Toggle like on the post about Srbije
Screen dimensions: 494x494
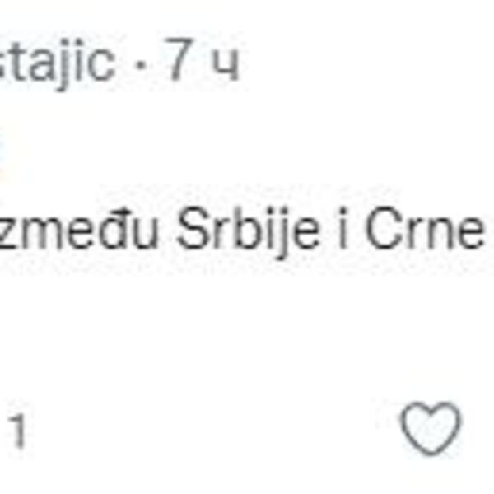(x=431, y=430)
